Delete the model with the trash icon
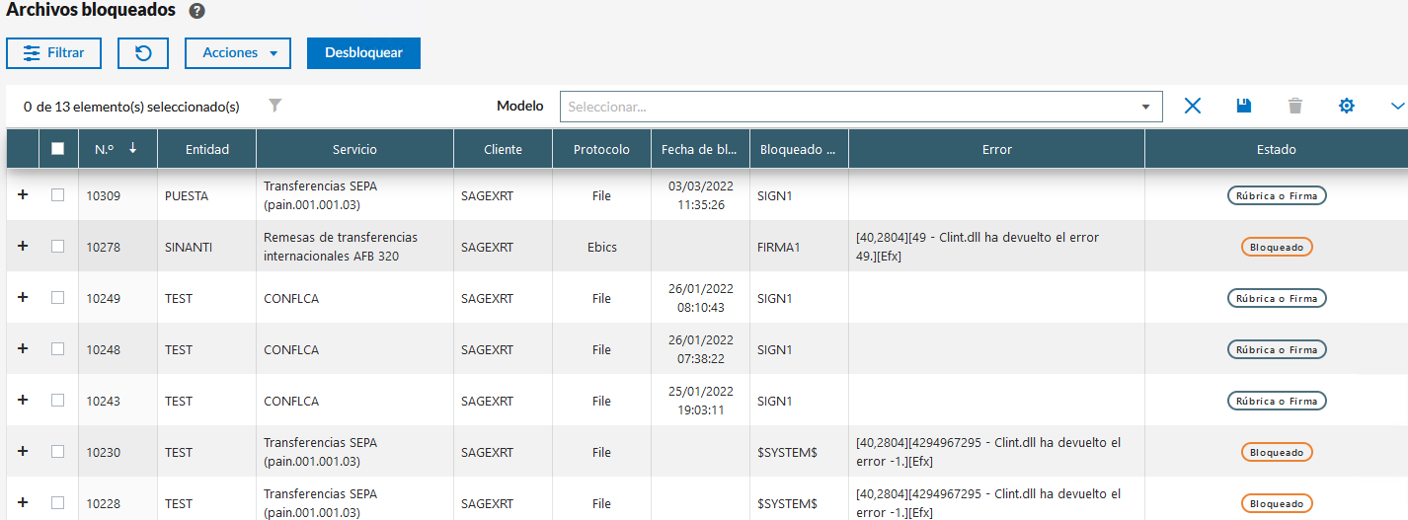The height and width of the screenshot is (520, 1408). pos(1295,106)
